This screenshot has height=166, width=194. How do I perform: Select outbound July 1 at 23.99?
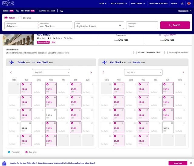coord(26,88)
